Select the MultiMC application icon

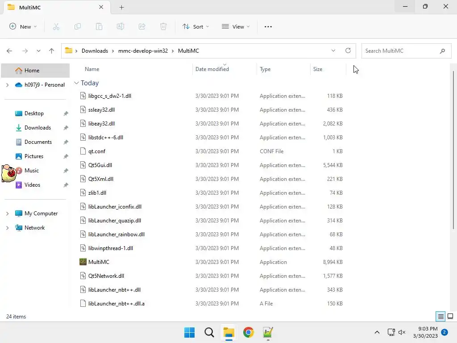83,262
